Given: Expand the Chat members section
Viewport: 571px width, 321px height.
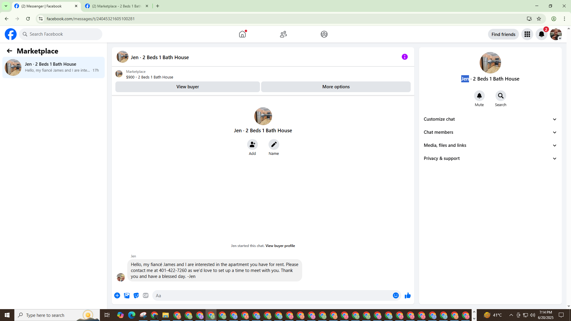Looking at the screenshot, I should 490,132.
